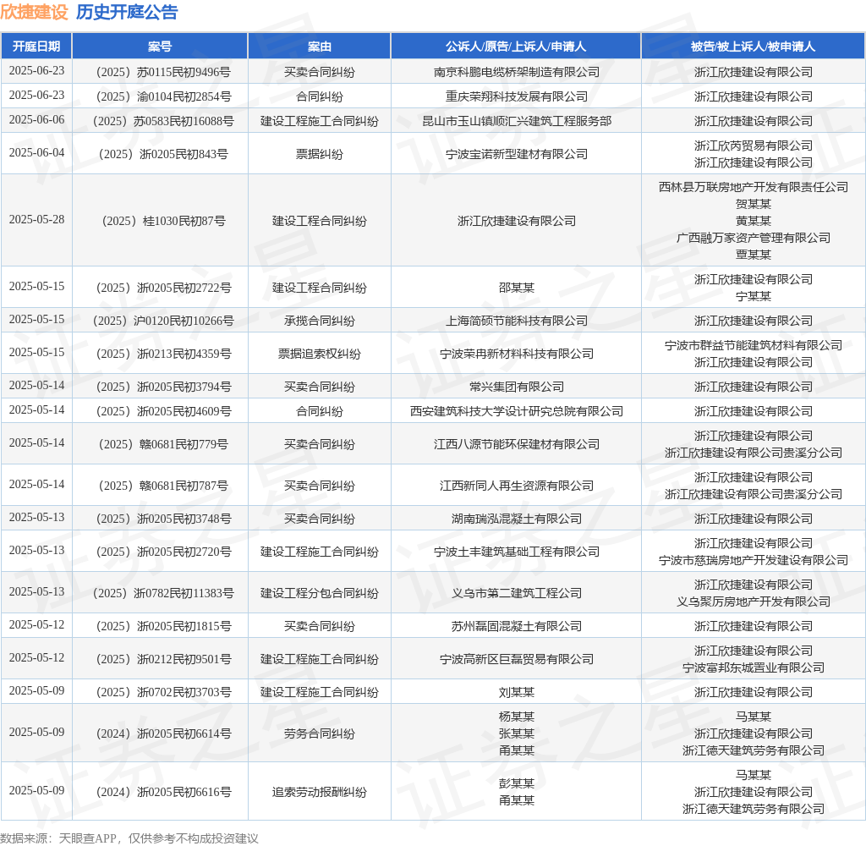Screen dimensions: 866x846
Task: Click the 案号 column header
Action: (160, 47)
